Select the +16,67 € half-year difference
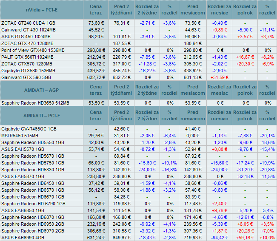The width and height of the screenshot is (277, 241). click(x=245, y=57)
